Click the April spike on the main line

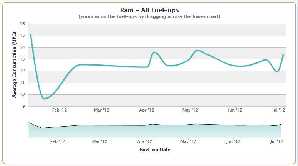tap(154, 52)
